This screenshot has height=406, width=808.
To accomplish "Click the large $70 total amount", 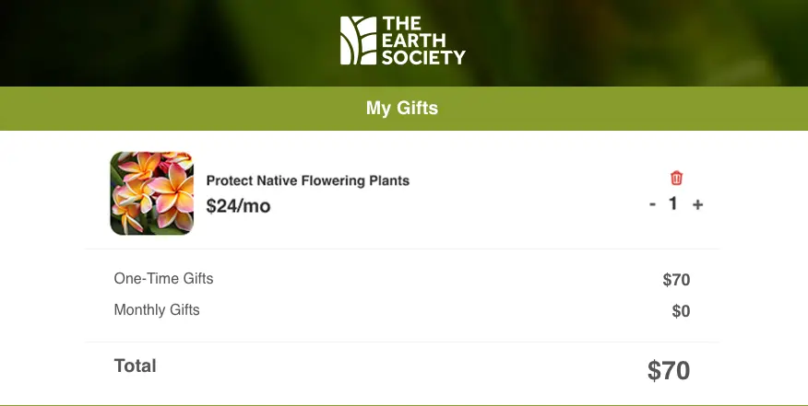I will pyautogui.click(x=669, y=371).
